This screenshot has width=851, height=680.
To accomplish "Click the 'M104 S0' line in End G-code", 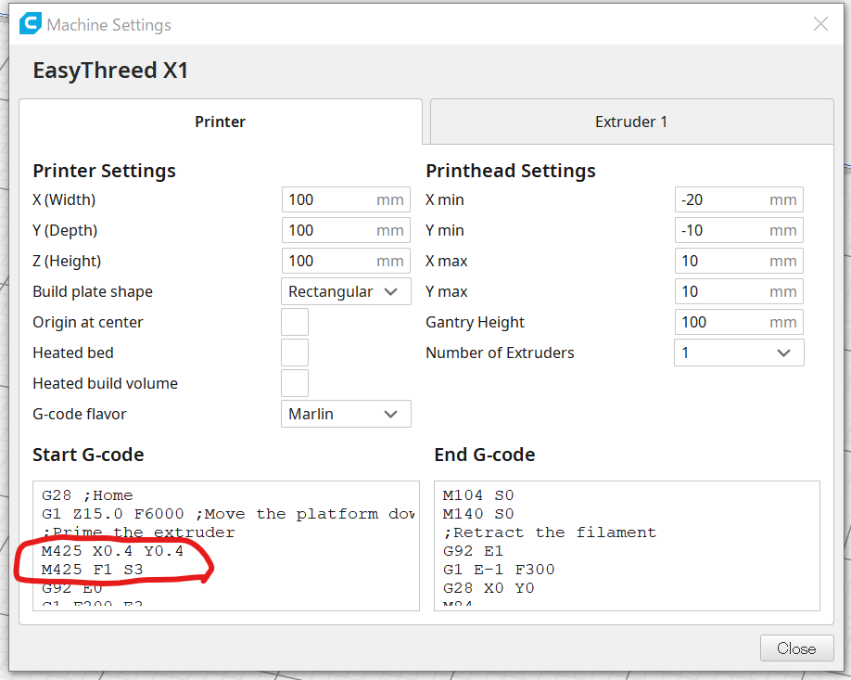I will [478, 495].
